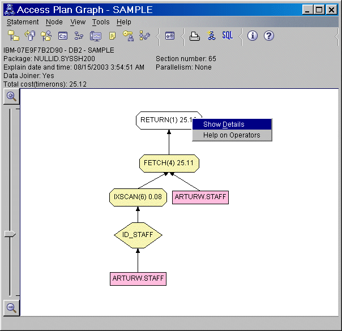Open the Tools menu

tap(101, 22)
